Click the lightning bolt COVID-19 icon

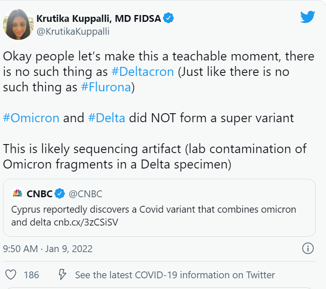[x=62, y=274]
